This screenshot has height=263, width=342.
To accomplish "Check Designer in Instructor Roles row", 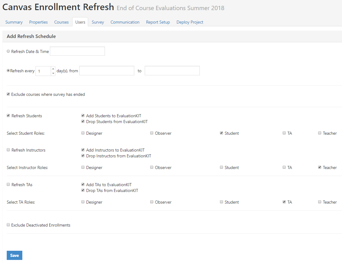I will (x=83, y=167).
